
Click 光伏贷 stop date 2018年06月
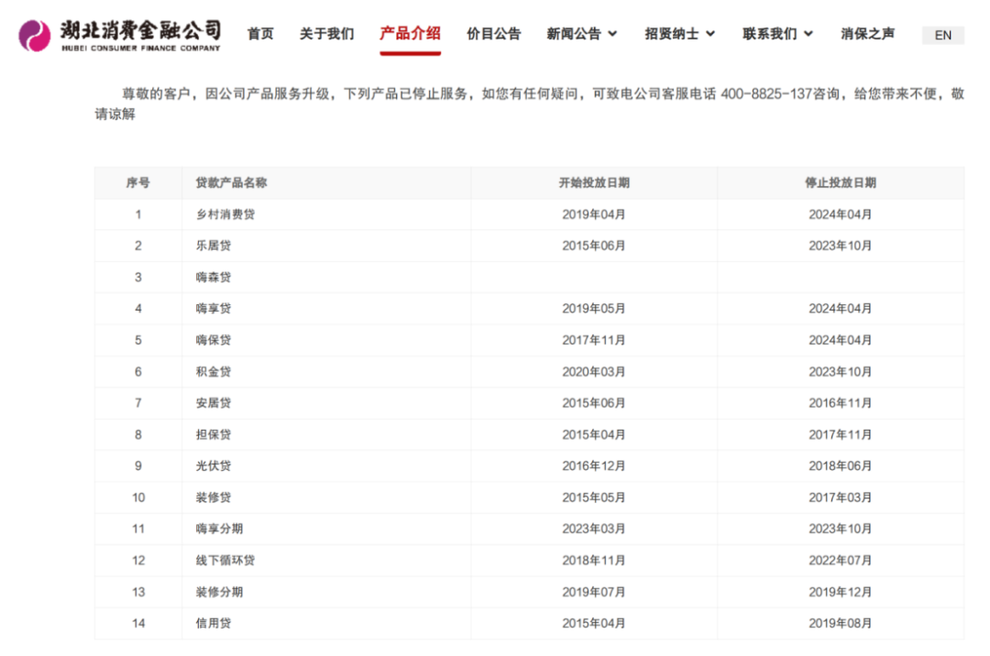coord(840,466)
